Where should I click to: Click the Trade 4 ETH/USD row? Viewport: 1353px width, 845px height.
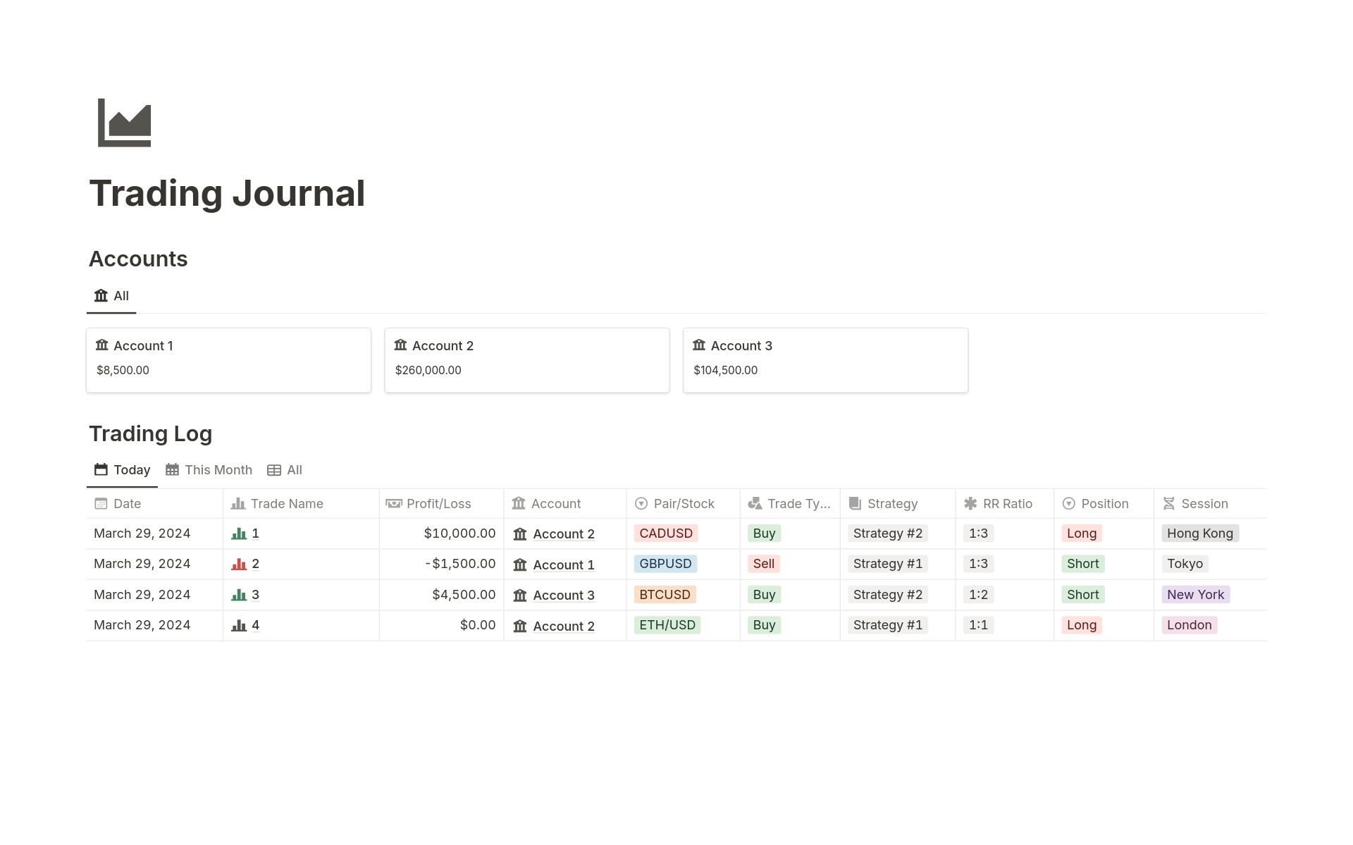pos(676,624)
